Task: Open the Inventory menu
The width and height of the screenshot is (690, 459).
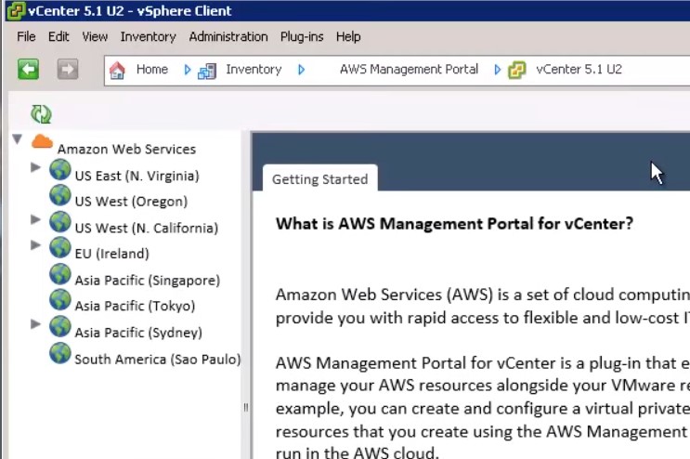Action: click(149, 36)
